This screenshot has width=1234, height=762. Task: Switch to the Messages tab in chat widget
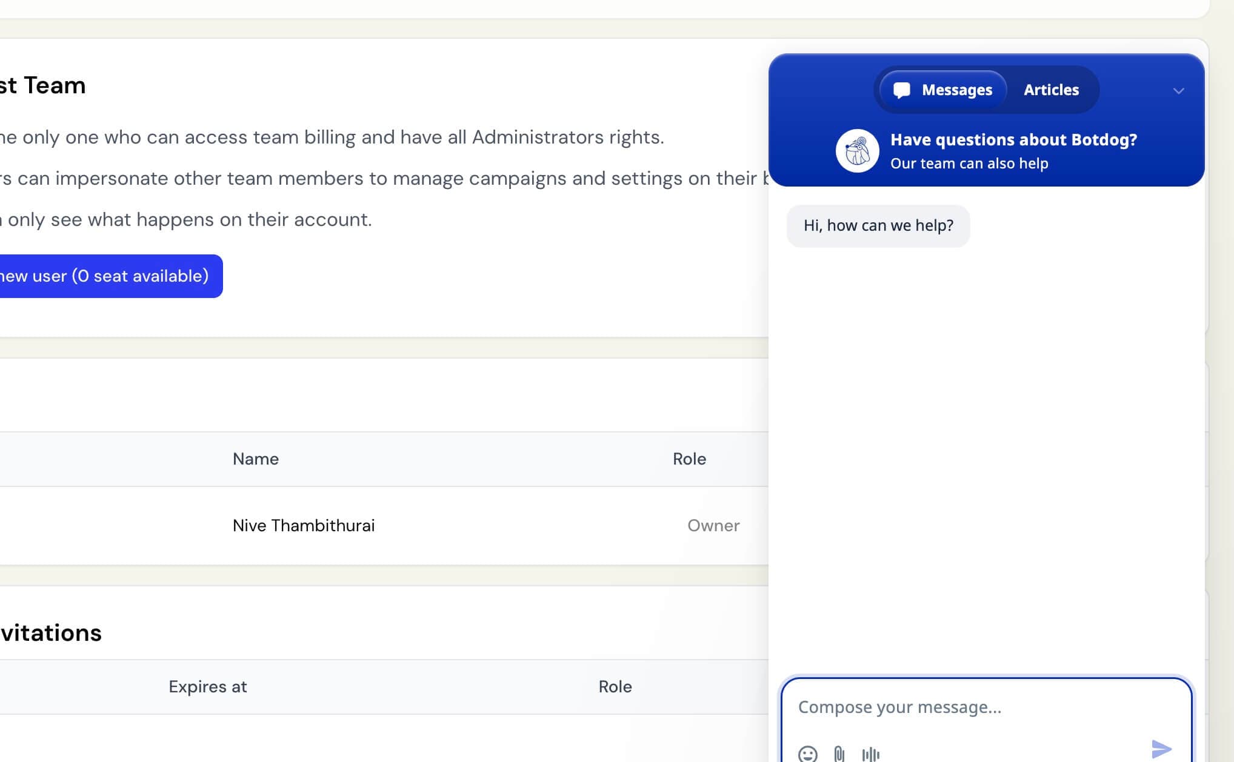coord(942,90)
